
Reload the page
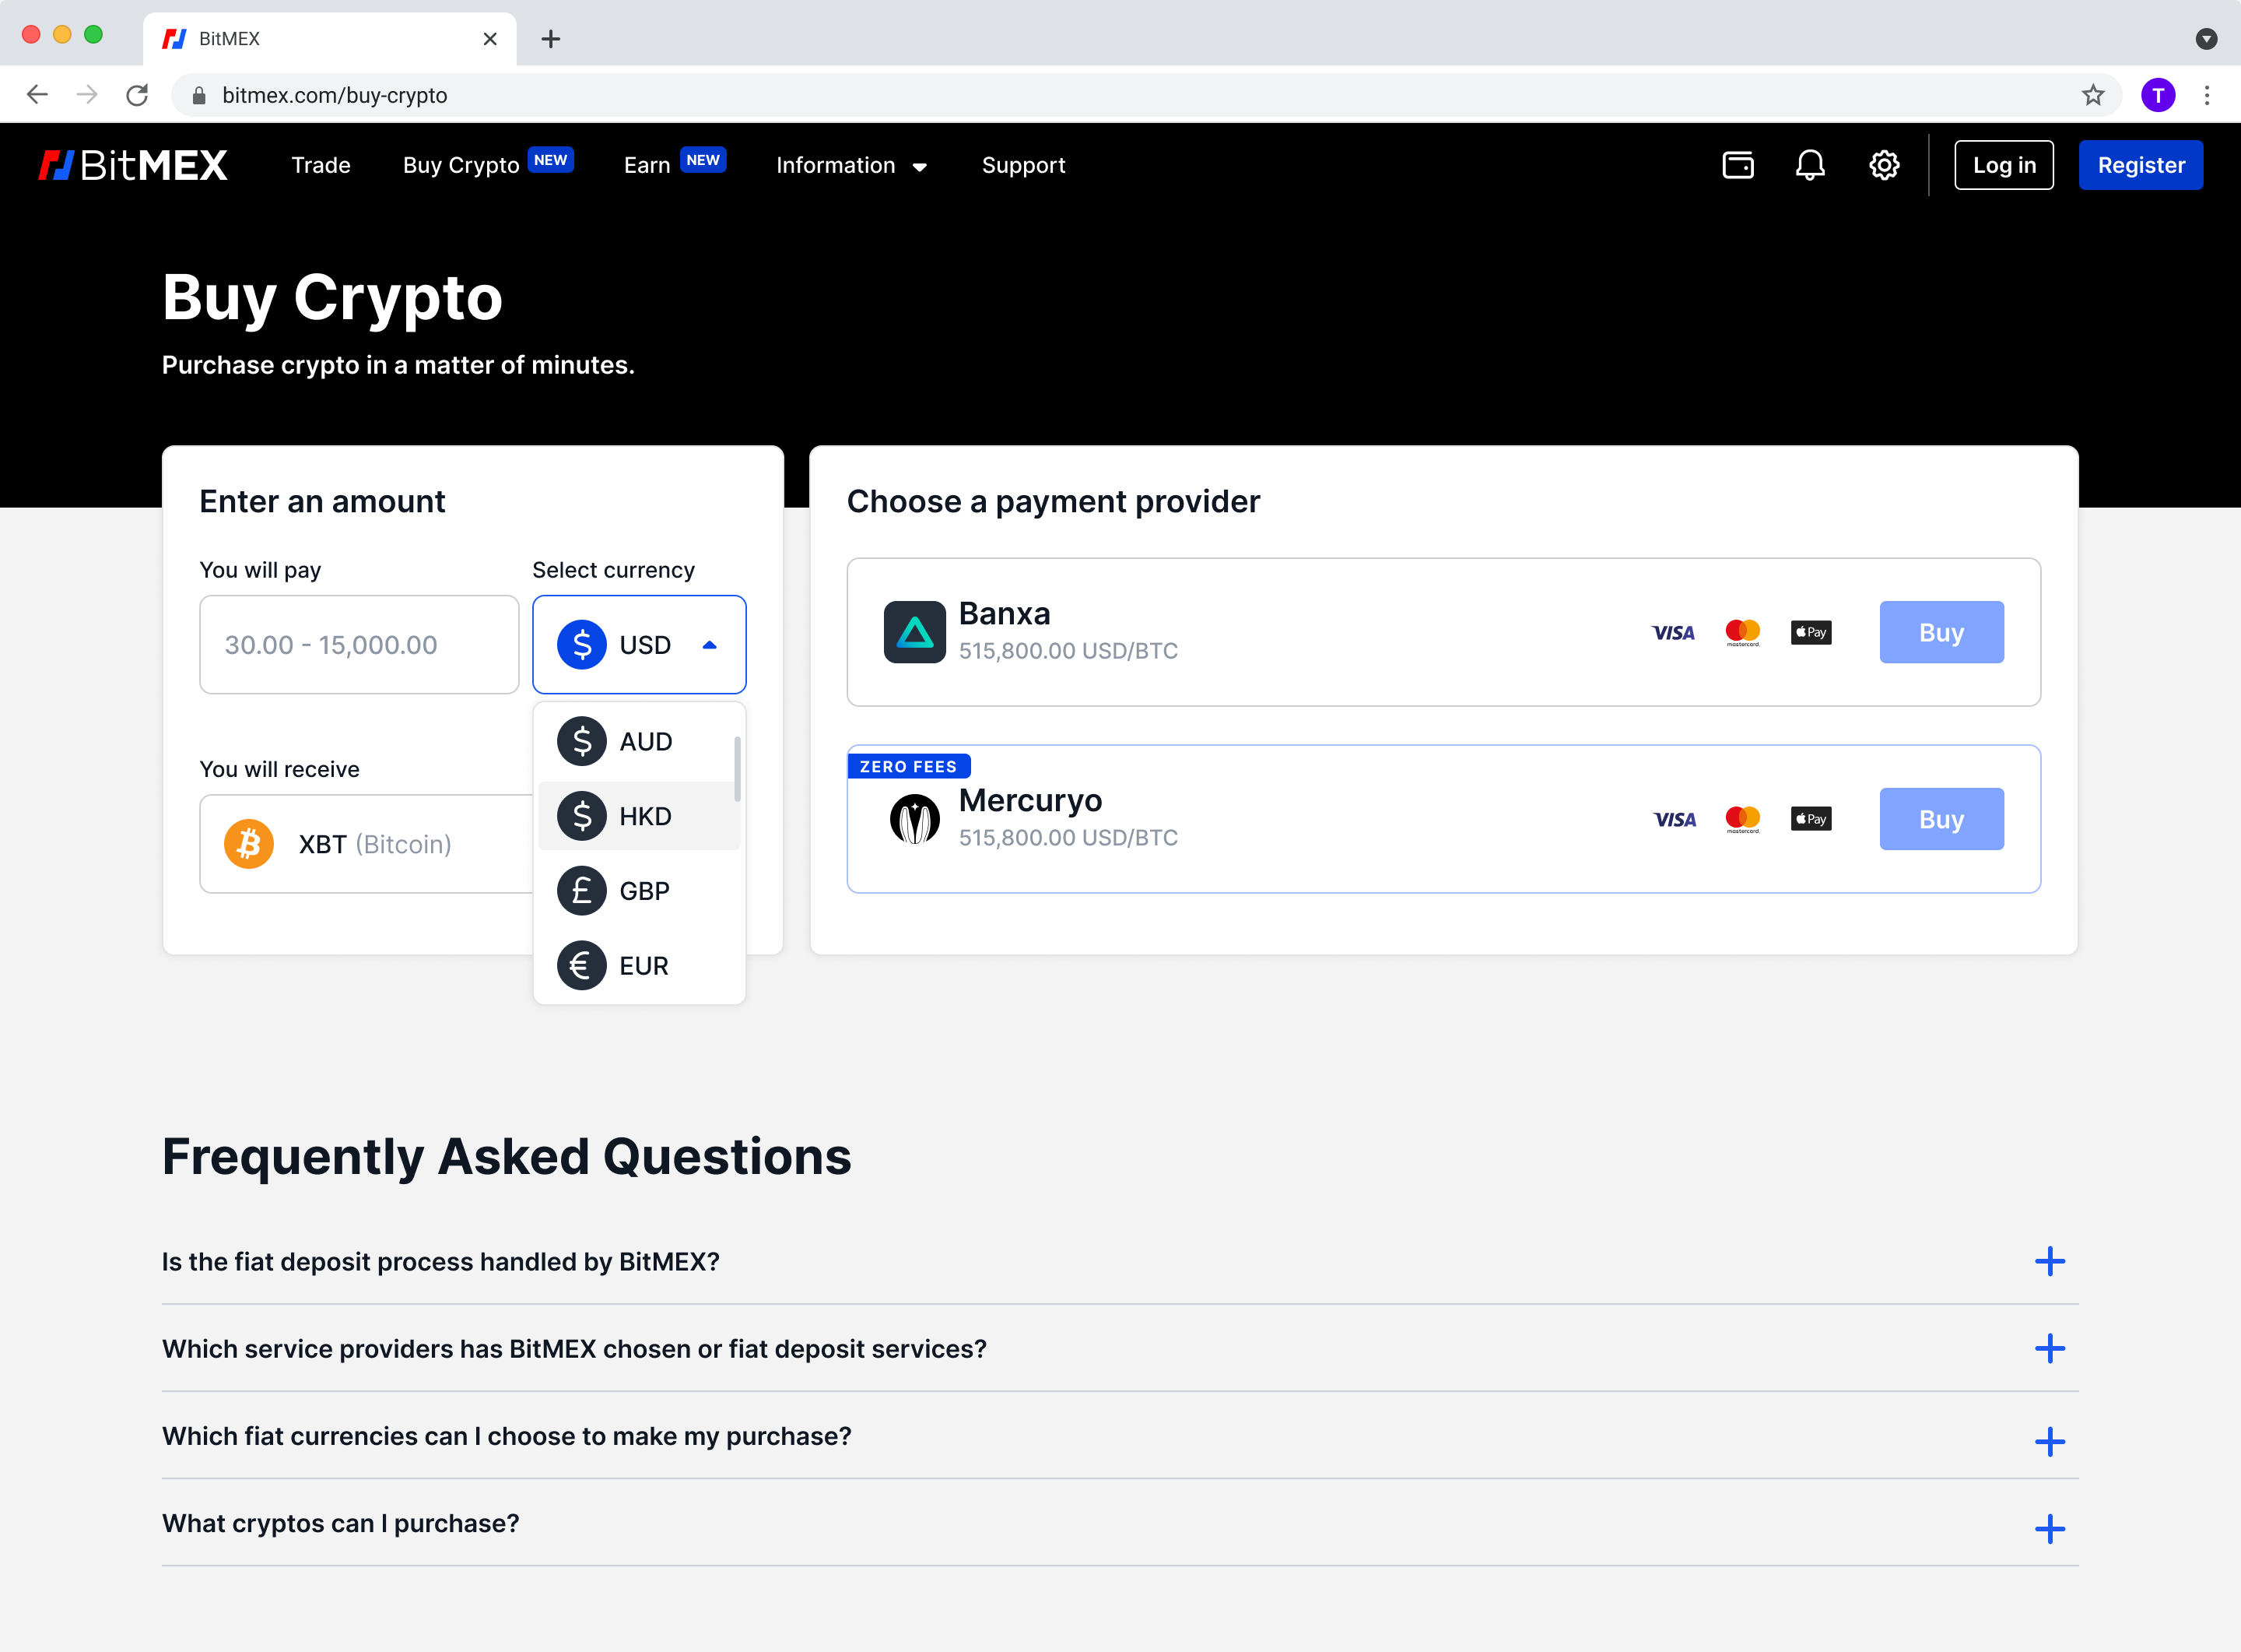coord(138,95)
